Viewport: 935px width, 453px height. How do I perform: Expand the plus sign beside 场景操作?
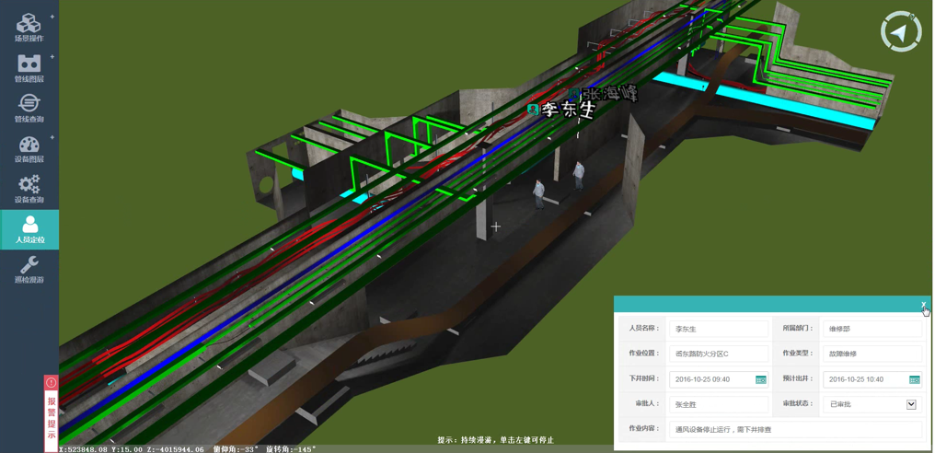coord(52,17)
